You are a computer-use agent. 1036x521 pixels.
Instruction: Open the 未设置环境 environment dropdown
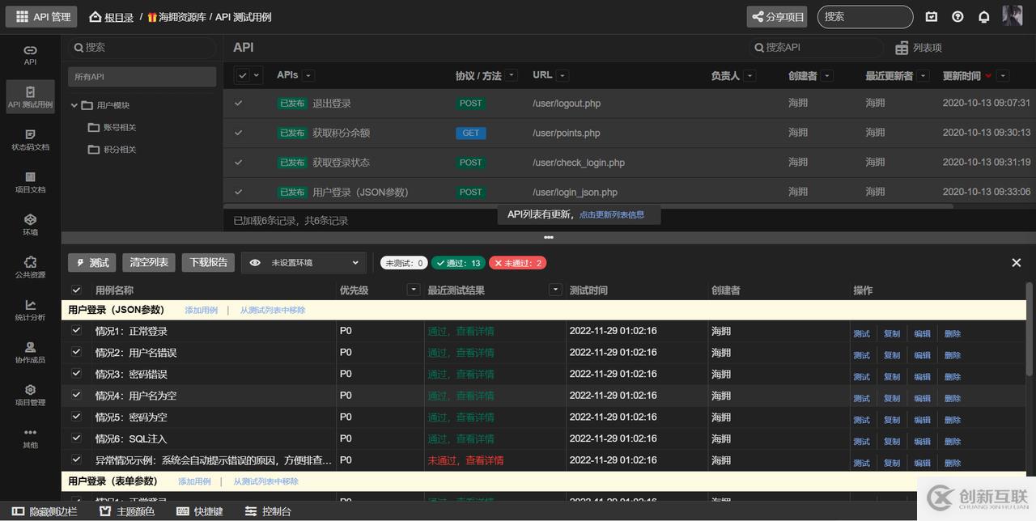pos(304,263)
